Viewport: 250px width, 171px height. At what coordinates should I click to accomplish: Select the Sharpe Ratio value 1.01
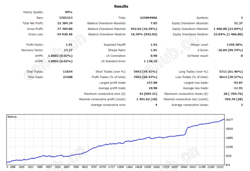point(154,50)
